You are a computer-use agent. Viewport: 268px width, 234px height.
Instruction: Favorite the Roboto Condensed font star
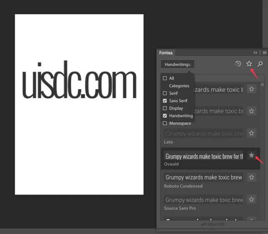tap(251, 177)
